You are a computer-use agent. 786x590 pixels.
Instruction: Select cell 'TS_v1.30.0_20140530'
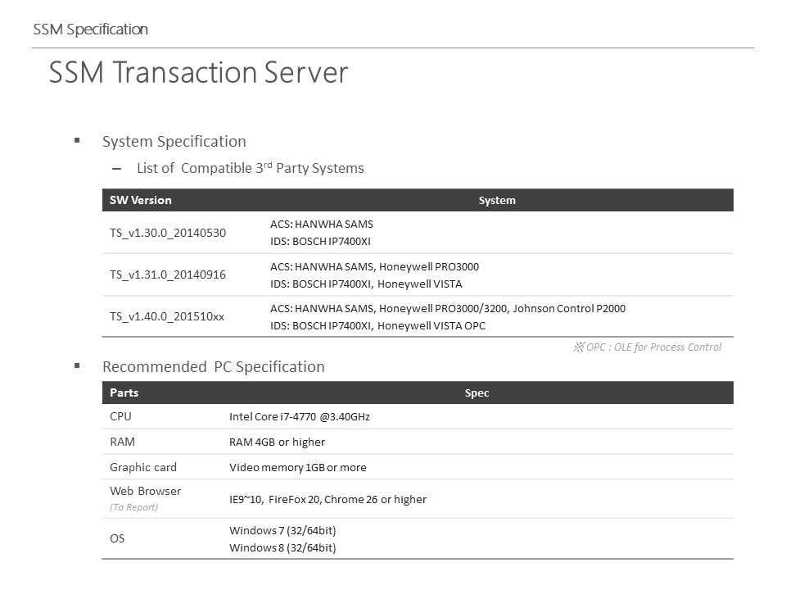coord(168,233)
